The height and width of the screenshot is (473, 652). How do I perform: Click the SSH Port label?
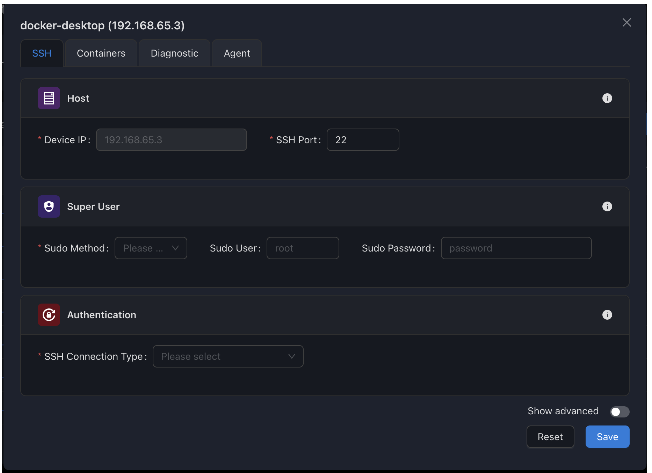point(299,140)
